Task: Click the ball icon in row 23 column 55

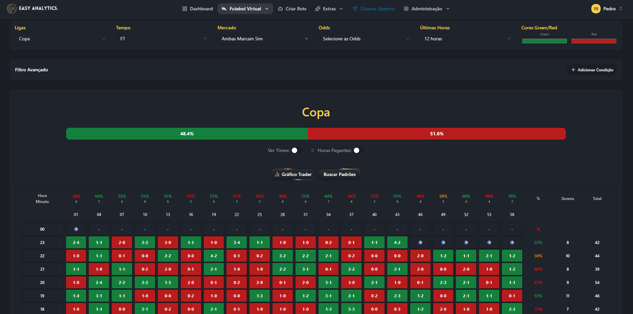Action: point(489,243)
